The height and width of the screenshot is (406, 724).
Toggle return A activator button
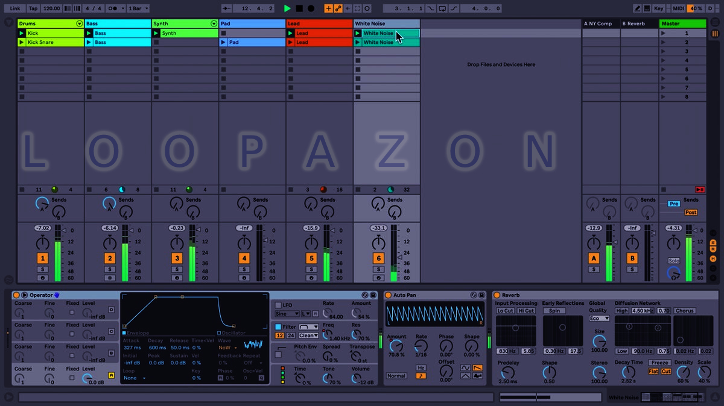pos(594,258)
